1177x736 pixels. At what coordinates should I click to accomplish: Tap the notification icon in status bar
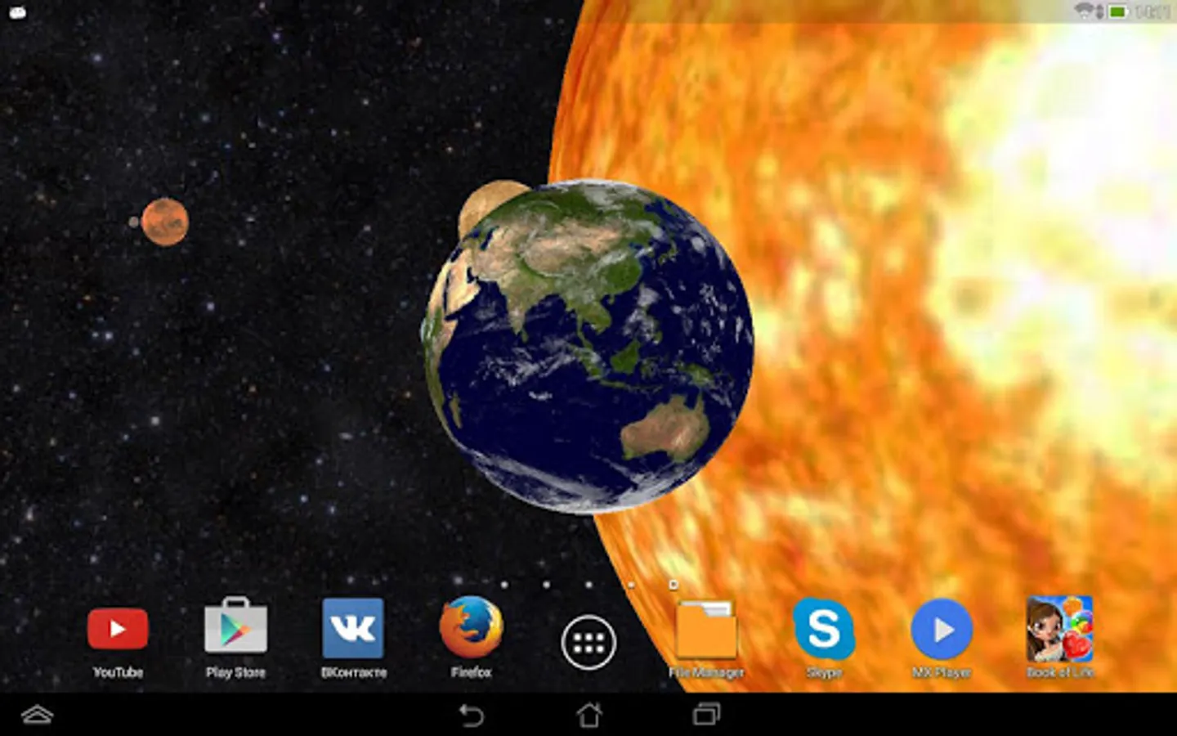point(17,12)
